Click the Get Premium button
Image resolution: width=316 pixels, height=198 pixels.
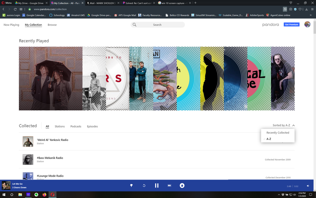tap(291, 24)
